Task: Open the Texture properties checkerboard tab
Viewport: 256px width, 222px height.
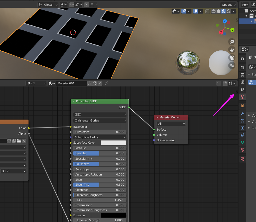Action: coord(242,159)
